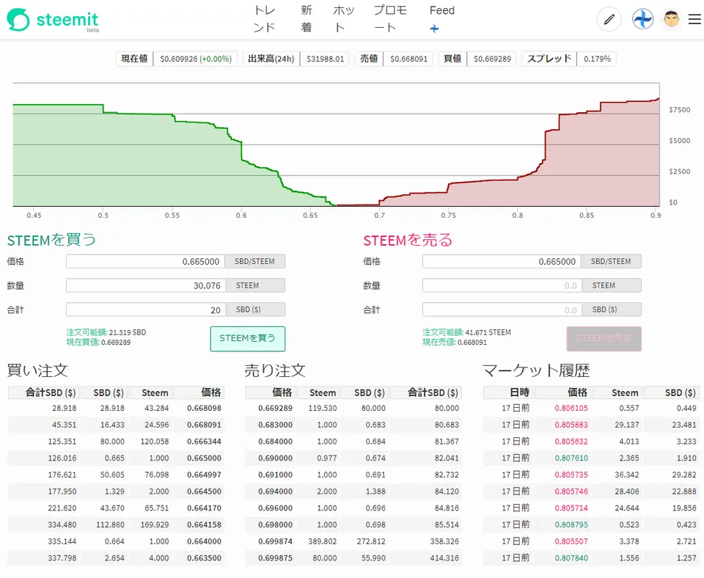Click the 注文可能額 41.671 STEEM link
Image resolution: width=704 pixels, height=578 pixels.
click(x=466, y=332)
